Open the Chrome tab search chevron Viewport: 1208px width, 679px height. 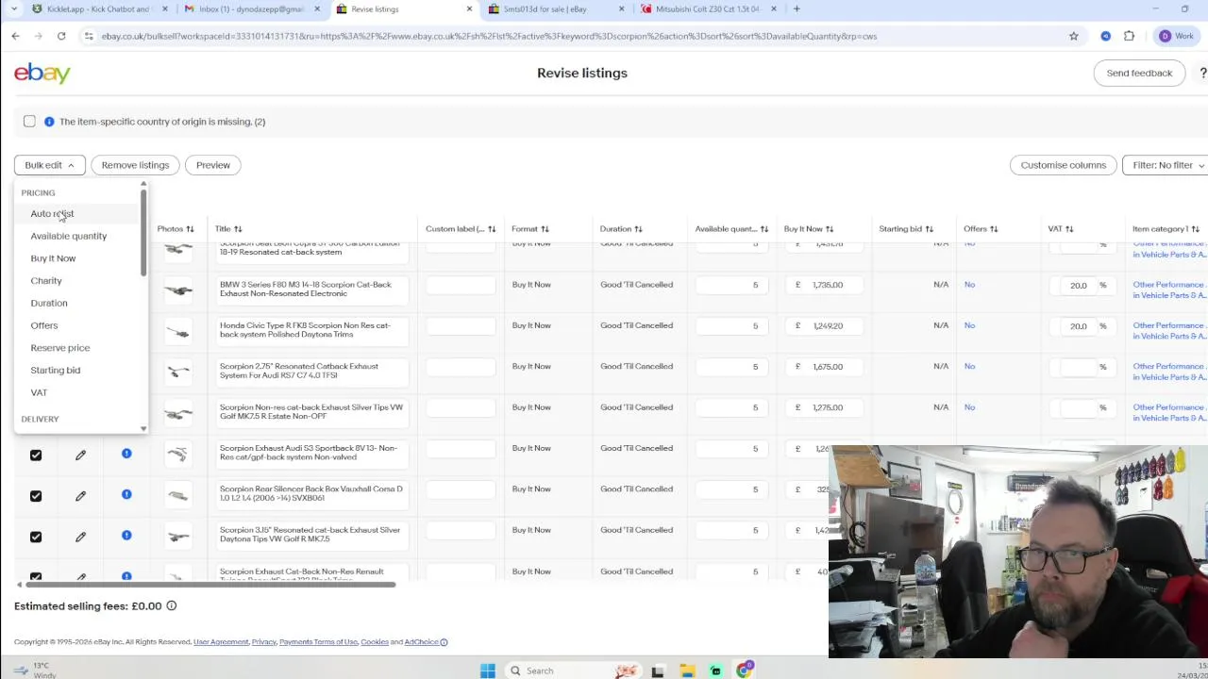[x=13, y=9]
